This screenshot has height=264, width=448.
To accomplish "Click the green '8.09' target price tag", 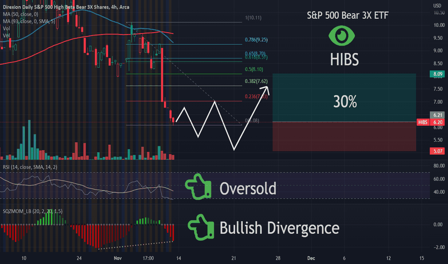I will pos(437,74).
